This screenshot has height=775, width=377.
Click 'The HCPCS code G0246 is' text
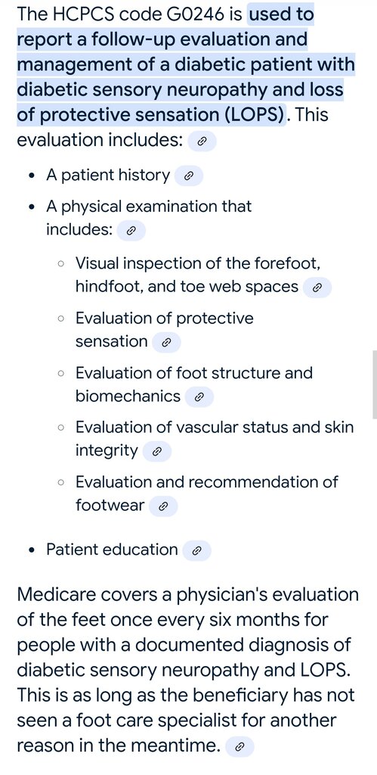[x=130, y=14]
